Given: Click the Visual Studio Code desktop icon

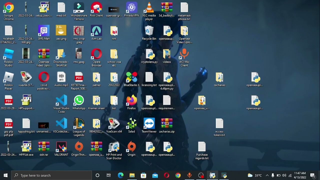Looking at the screenshot, I should [x=61, y=104].
